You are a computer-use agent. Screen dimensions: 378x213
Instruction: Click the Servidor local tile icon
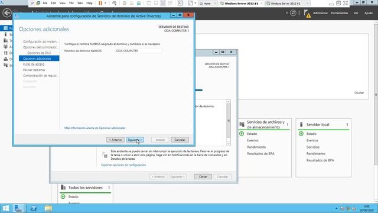pos(301,125)
